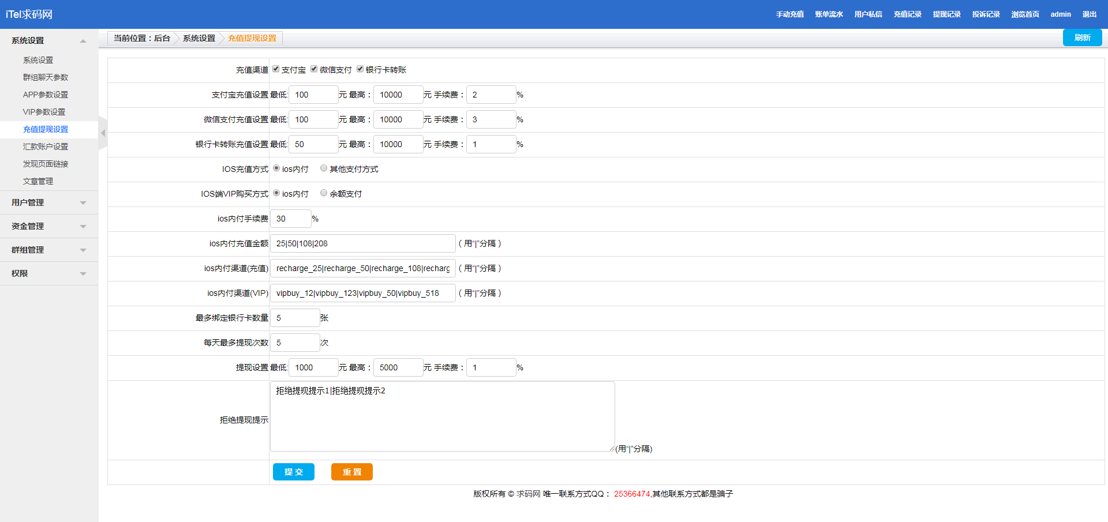Expand the 资金管理 sidebar section
Viewport: 1108px width, 522px height.
click(x=83, y=227)
